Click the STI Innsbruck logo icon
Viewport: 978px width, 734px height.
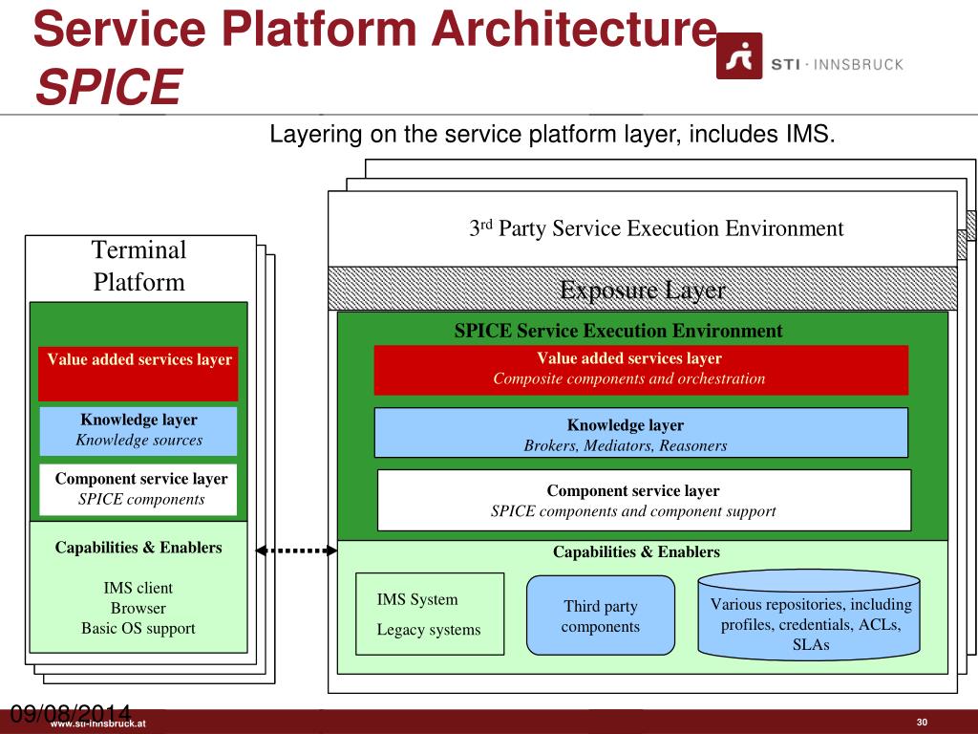tap(739, 55)
